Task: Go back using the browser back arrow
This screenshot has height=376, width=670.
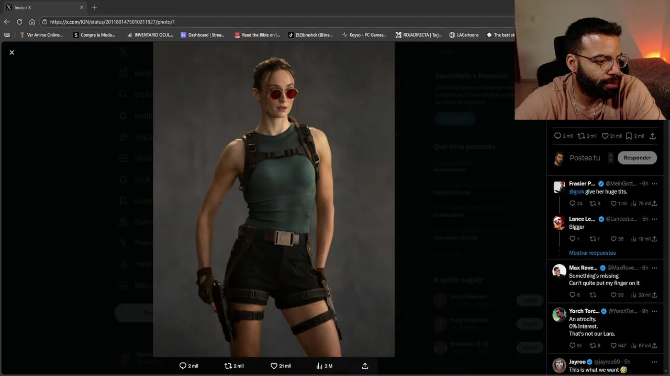Action: click(x=7, y=22)
